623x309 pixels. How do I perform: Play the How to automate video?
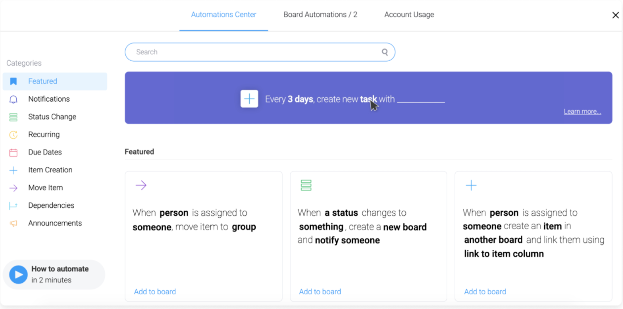click(18, 274)
